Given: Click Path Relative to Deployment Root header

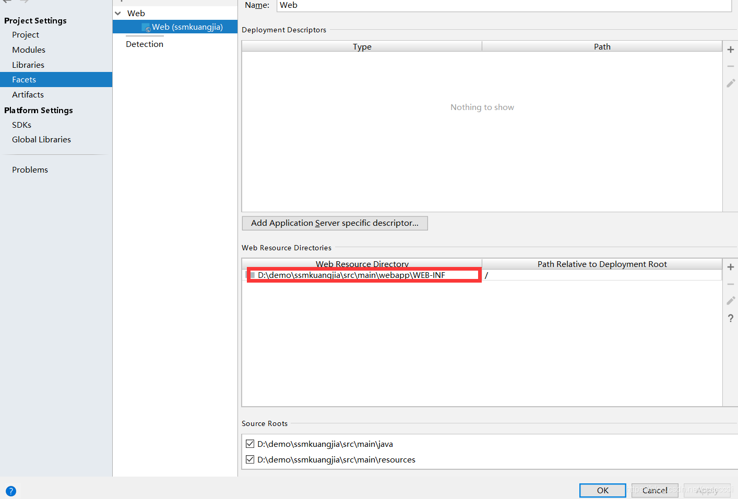Looking at the screenshot, I should tap(602, 264).
